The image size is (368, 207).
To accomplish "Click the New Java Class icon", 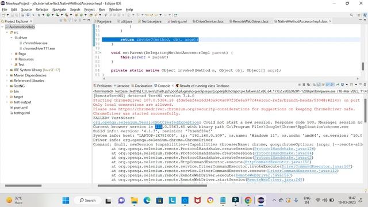I will [81, 15].
